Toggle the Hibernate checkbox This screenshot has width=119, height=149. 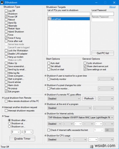click(x=6, y=26)
